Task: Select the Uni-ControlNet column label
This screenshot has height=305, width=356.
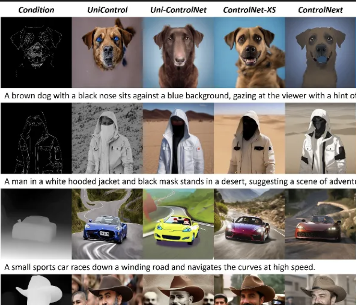Action: pyautogui.click(x=178, y=10)
